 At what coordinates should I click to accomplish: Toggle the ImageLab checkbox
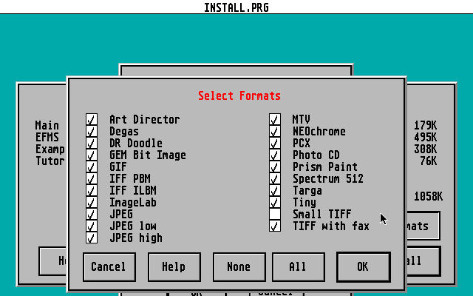(92, 202)
